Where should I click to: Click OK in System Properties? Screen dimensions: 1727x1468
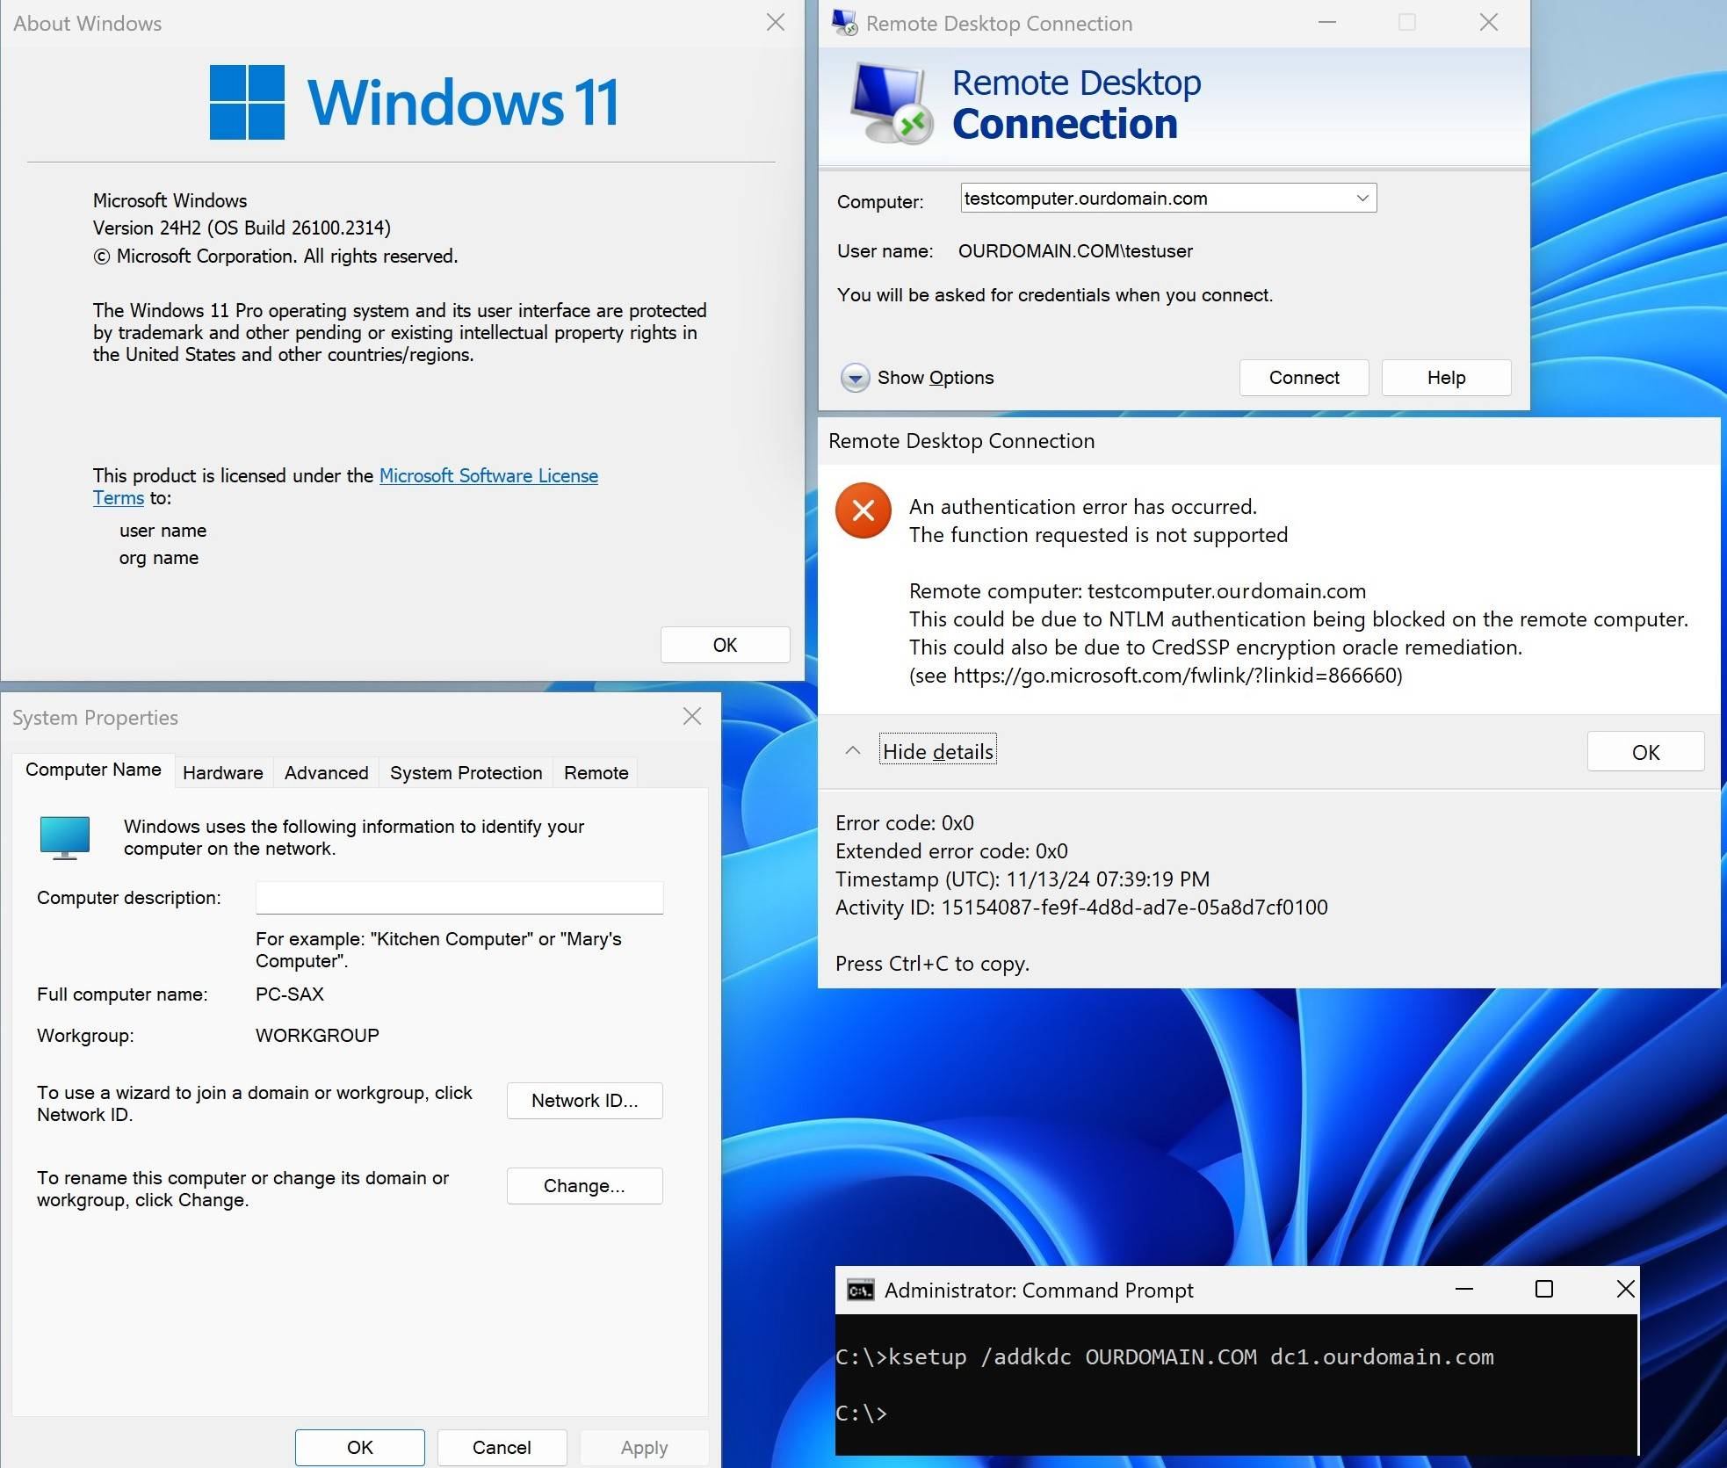[x=359, y=1448]
